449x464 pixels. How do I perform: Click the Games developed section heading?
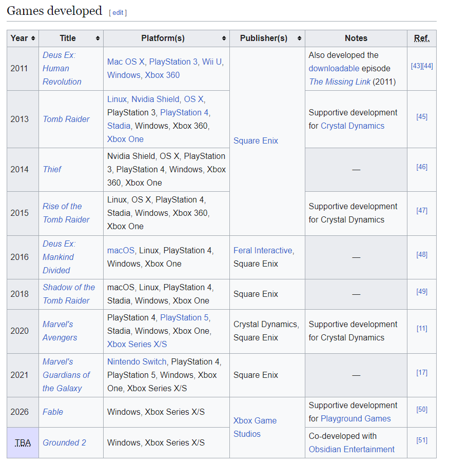tap(54, 11)
